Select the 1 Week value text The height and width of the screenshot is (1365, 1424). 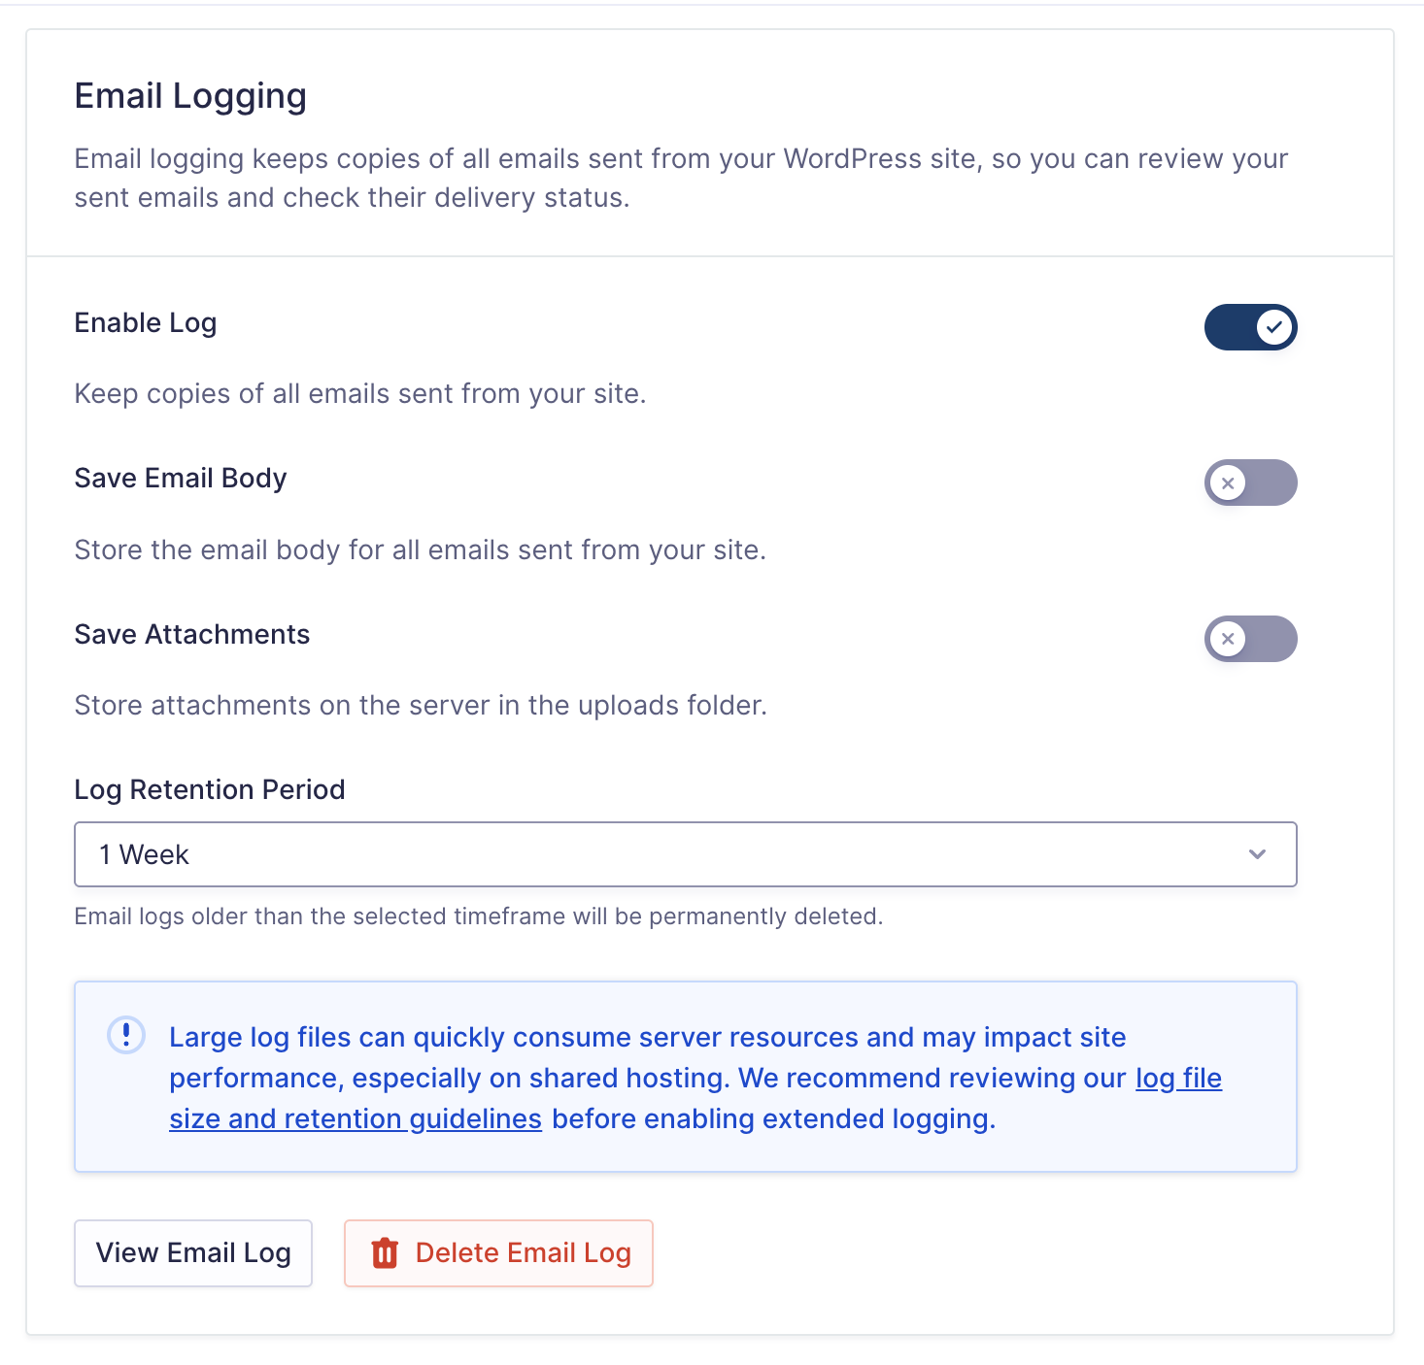pyautogui.click(x=144, y=855)
